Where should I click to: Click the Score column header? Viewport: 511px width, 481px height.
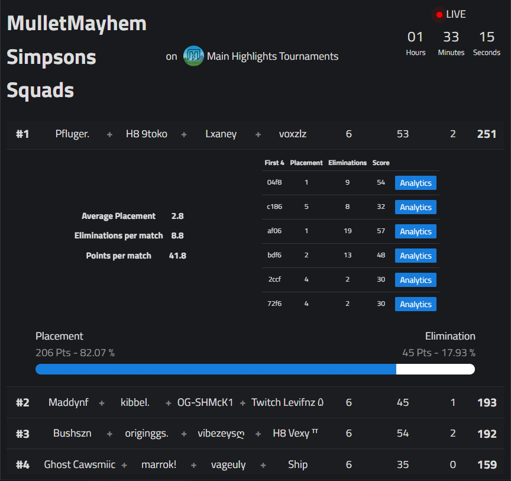tap(381, 163)
